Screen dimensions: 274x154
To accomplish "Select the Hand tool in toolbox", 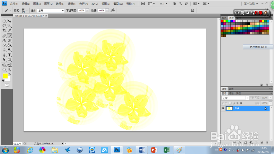I will (x=4, y=70).
